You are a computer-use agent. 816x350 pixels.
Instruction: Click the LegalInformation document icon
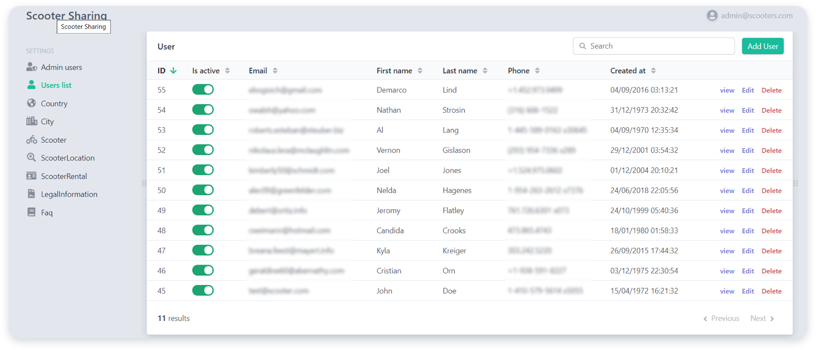click(x=31, y=194)
